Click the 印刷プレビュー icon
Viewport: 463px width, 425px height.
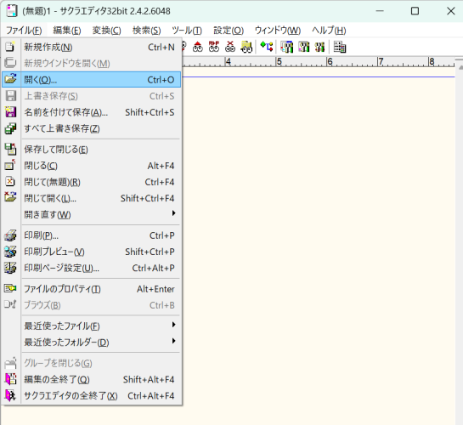(x=10, y=252)
